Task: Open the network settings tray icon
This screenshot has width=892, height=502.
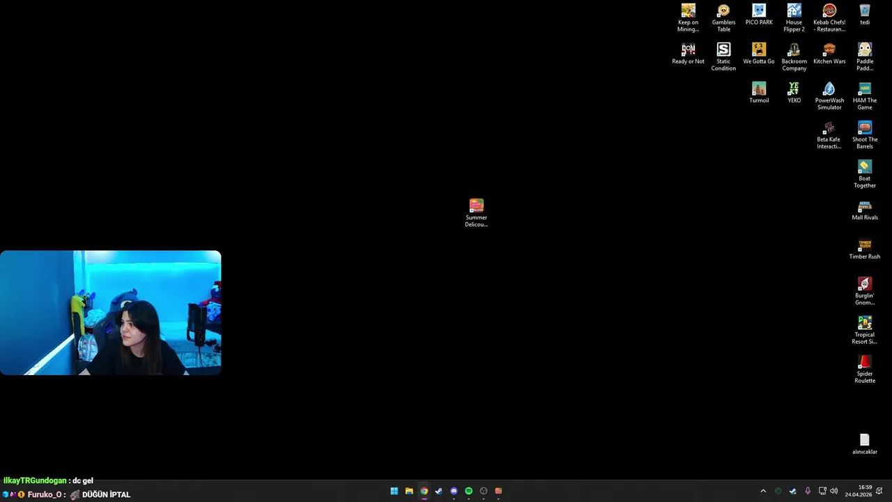Action: 822,491
